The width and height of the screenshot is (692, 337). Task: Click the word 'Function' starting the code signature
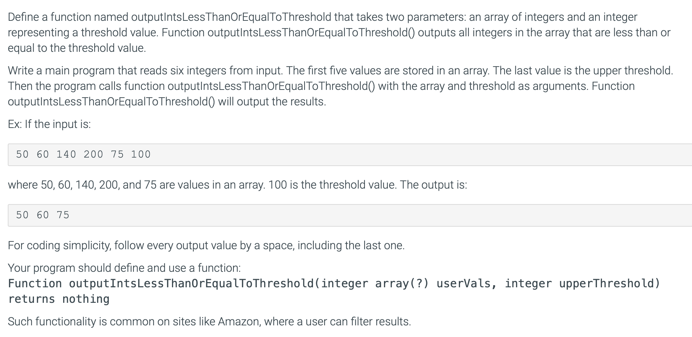click(x=35, y=283)
